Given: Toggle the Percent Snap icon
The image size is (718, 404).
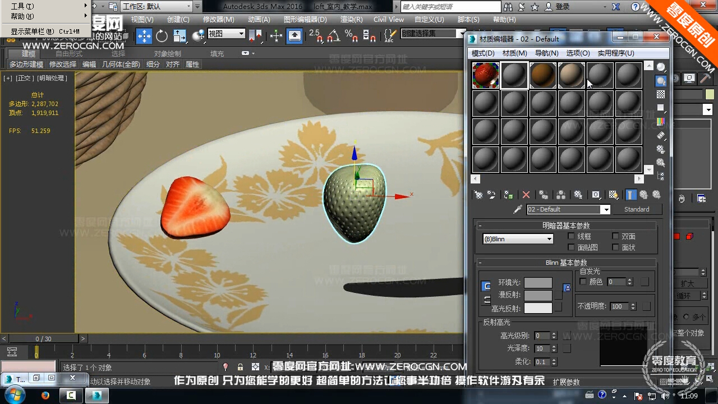Looking at the screenshot, I should (352, 36).
